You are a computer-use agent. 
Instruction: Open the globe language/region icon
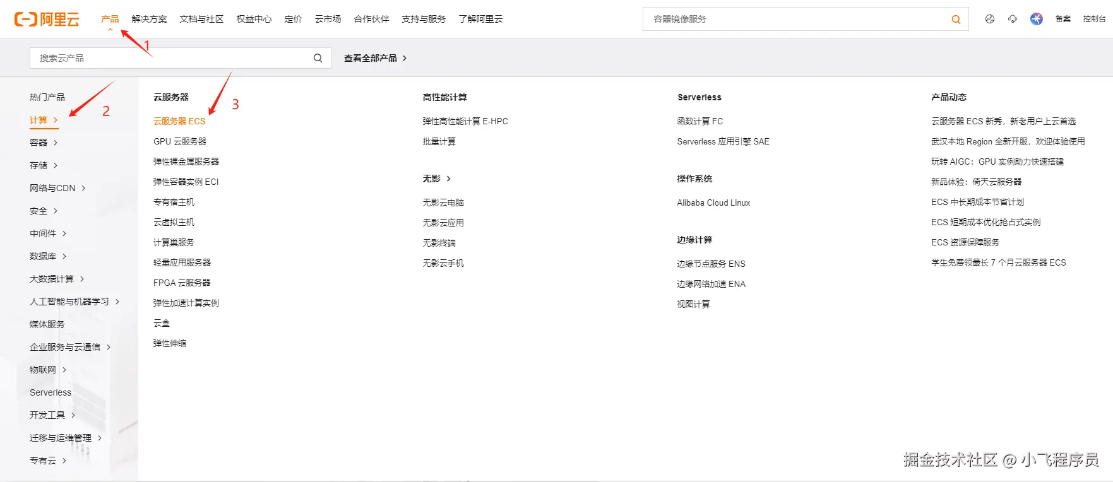point(989,19)
